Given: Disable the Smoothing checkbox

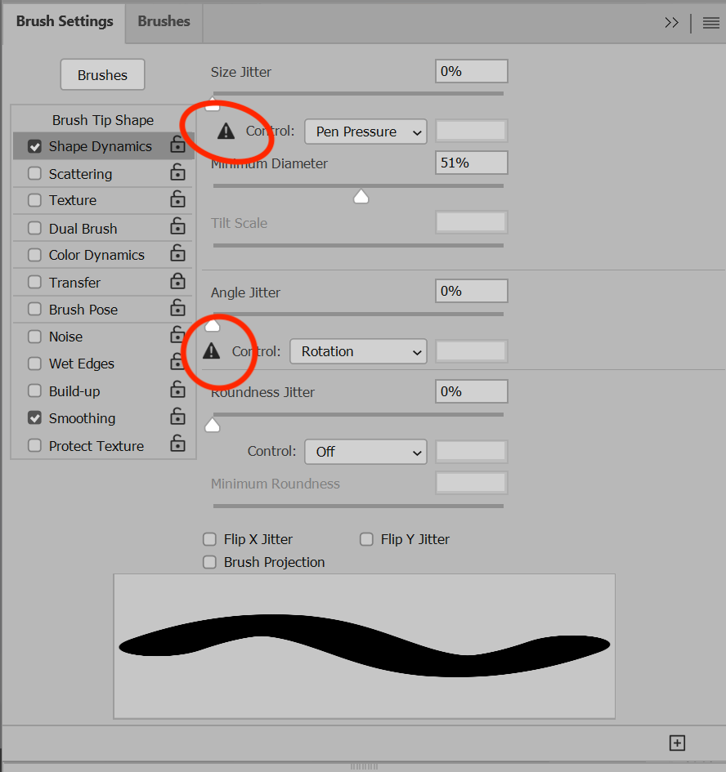Looking at the screenshot, I should pyautogui.click(x=34, y=418).
